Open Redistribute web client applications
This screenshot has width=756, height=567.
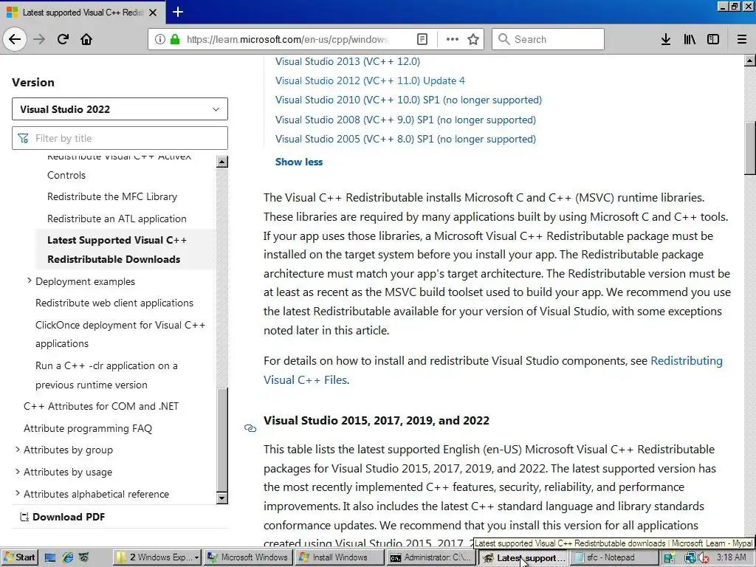point(114,303)
